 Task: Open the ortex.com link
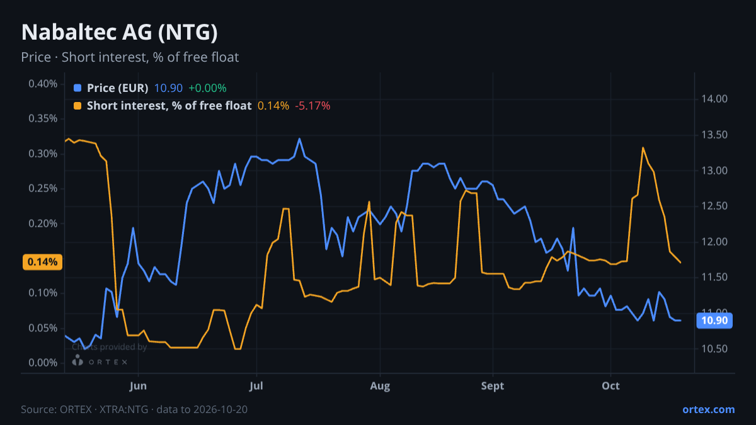tap(709, 409)
